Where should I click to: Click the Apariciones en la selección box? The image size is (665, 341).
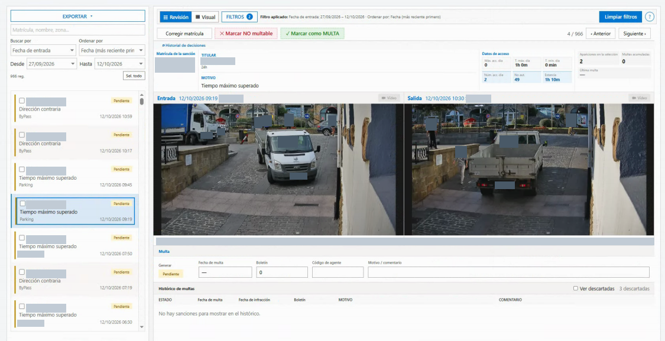pos(598,59)
